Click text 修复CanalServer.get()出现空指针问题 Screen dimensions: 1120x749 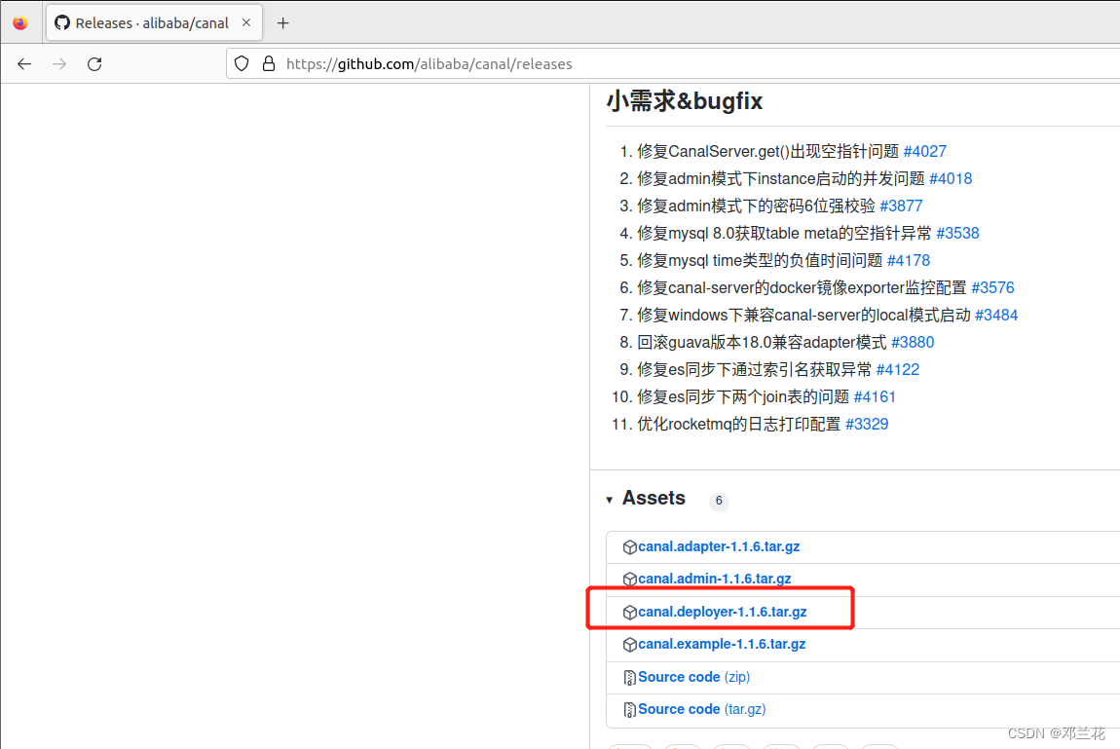[x=767, y=151]
